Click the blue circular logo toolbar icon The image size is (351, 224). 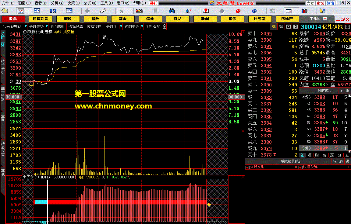coord(254,11)
